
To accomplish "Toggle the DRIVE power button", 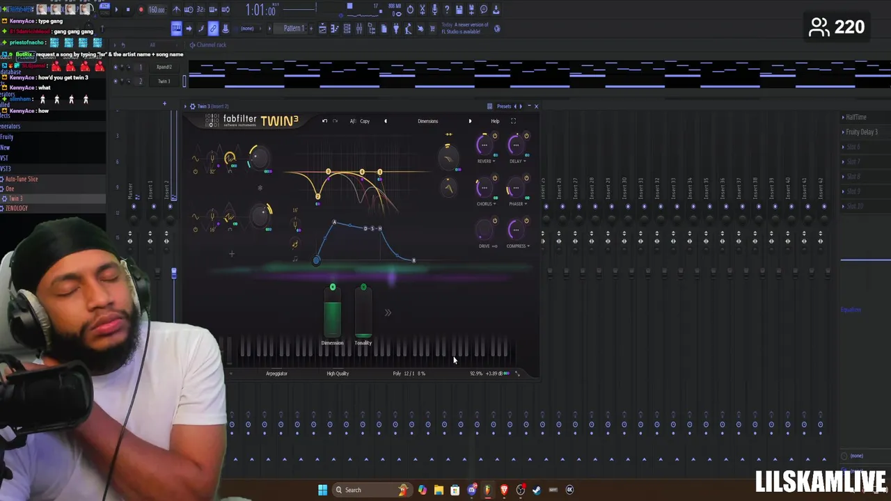I will point(495,221).
